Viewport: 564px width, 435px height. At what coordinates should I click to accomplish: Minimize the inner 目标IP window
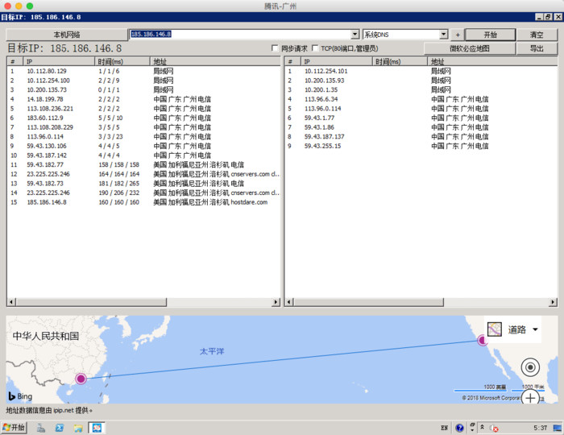tap(539, 17)
